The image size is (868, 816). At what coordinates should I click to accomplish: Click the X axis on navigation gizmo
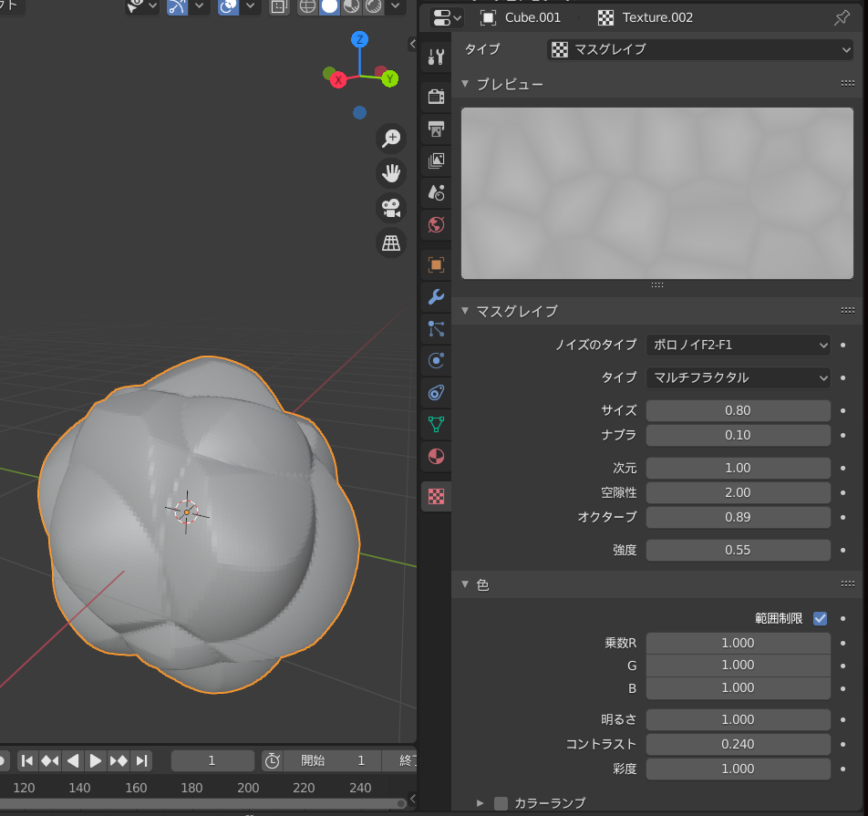[x=338, y=80]
